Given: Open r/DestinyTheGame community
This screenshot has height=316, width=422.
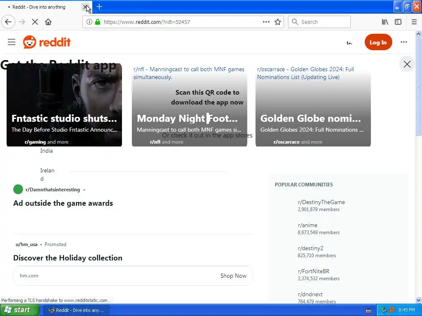Looking at the screenshot, I should (x=321, y=202).
